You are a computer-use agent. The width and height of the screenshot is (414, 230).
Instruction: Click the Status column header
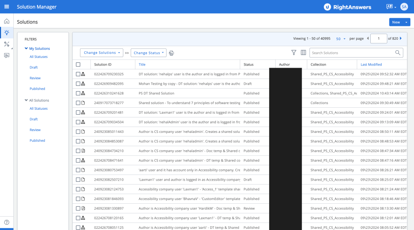(249, 64)
